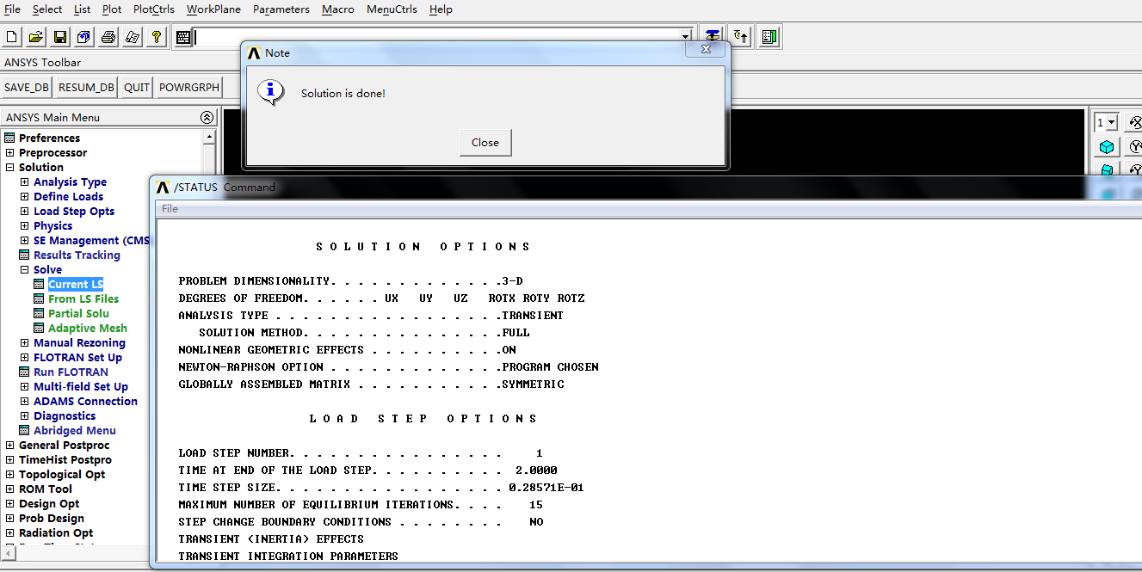1142x572 pixels.
Task: Select Adaptive Mesh under Solve
Action: coord(88,328)
